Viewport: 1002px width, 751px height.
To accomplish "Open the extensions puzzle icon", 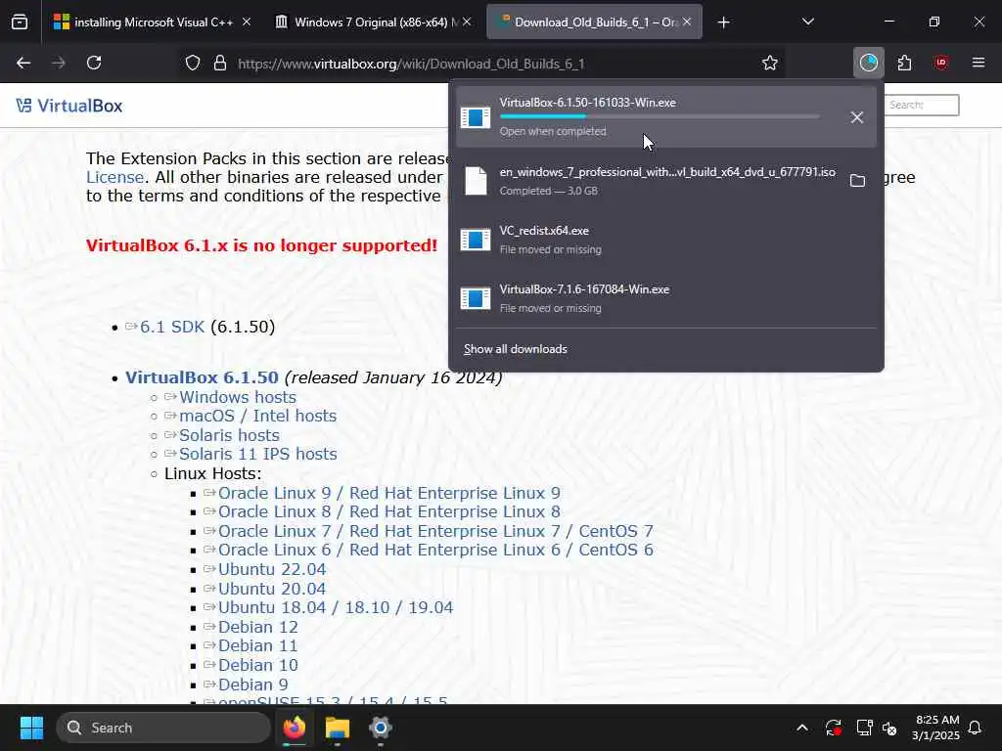I will pos(904,63).
